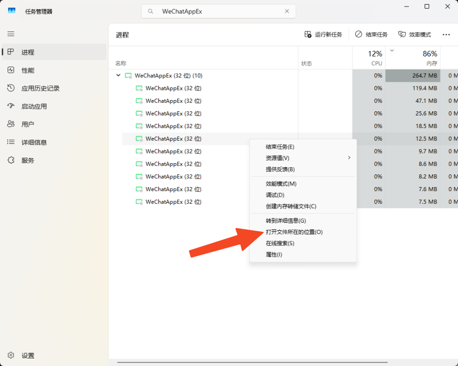Viewport: 458px width, 366px height.
Task: Open the three-dots more options menu
Action: click(x=446, y=35)
